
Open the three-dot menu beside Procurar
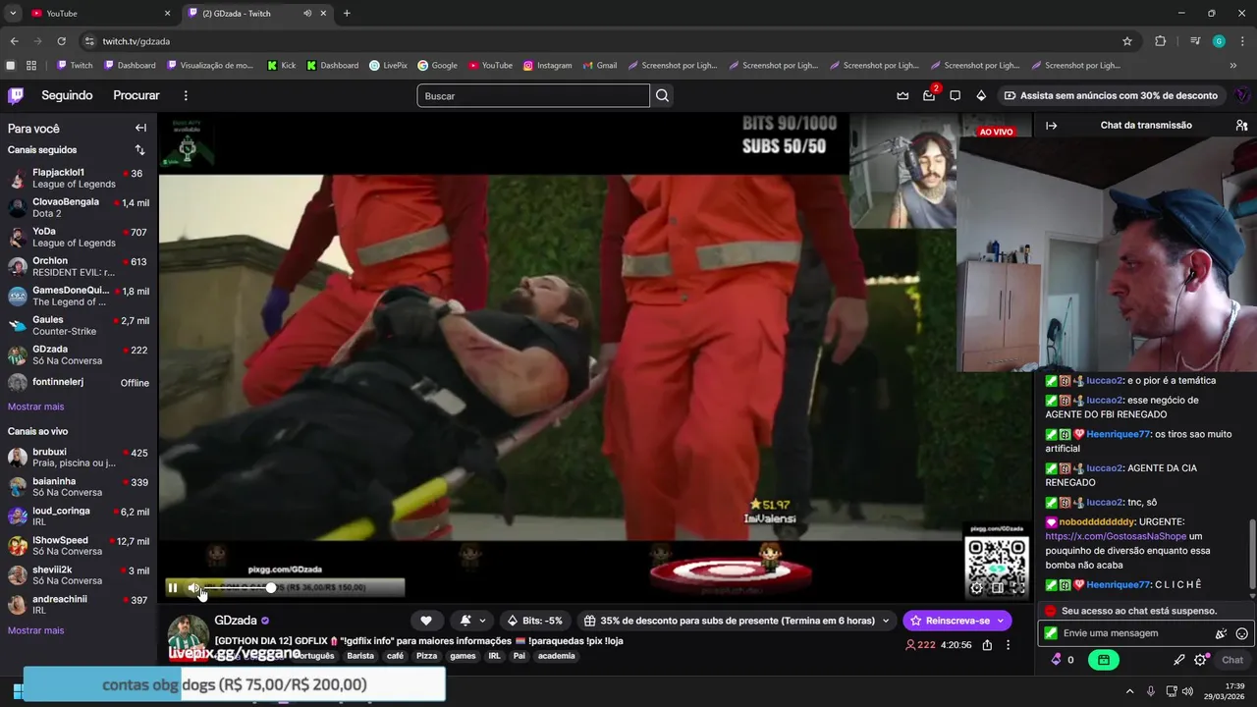click(x=186, y=95)
